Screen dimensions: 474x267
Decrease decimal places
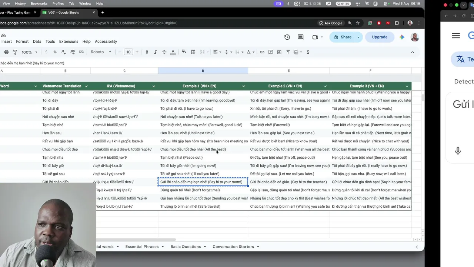tap(63, 52)
